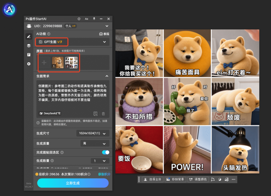
Task: Click the info icon next to 生成数量
Action: pyautogui.click(x=52, y=161)
